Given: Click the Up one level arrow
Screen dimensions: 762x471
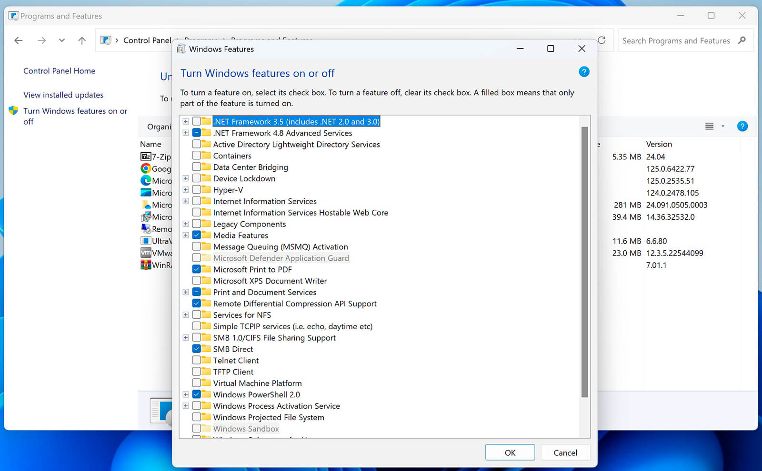Looking at the screenshot, I should pyautogui.click(x=82, y=40).
